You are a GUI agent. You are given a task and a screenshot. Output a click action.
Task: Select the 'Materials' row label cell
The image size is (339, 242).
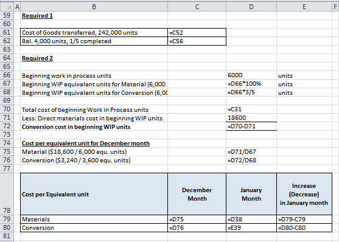coord(94,219)
